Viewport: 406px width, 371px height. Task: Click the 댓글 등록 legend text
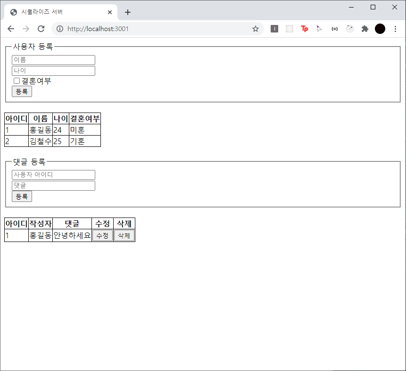[x=29, y=162]
